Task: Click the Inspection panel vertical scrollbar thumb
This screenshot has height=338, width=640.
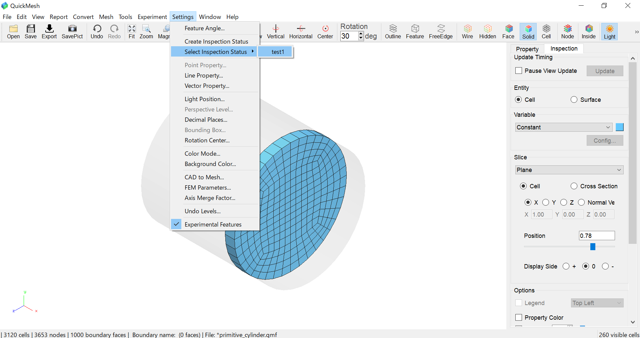Action: coord(633,153)
